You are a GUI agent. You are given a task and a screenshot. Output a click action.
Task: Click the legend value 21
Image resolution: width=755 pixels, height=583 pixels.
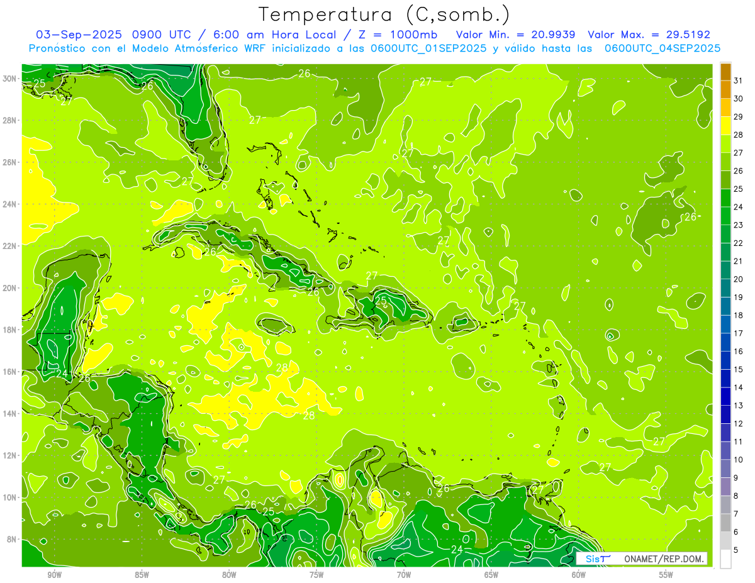[738, 261]
